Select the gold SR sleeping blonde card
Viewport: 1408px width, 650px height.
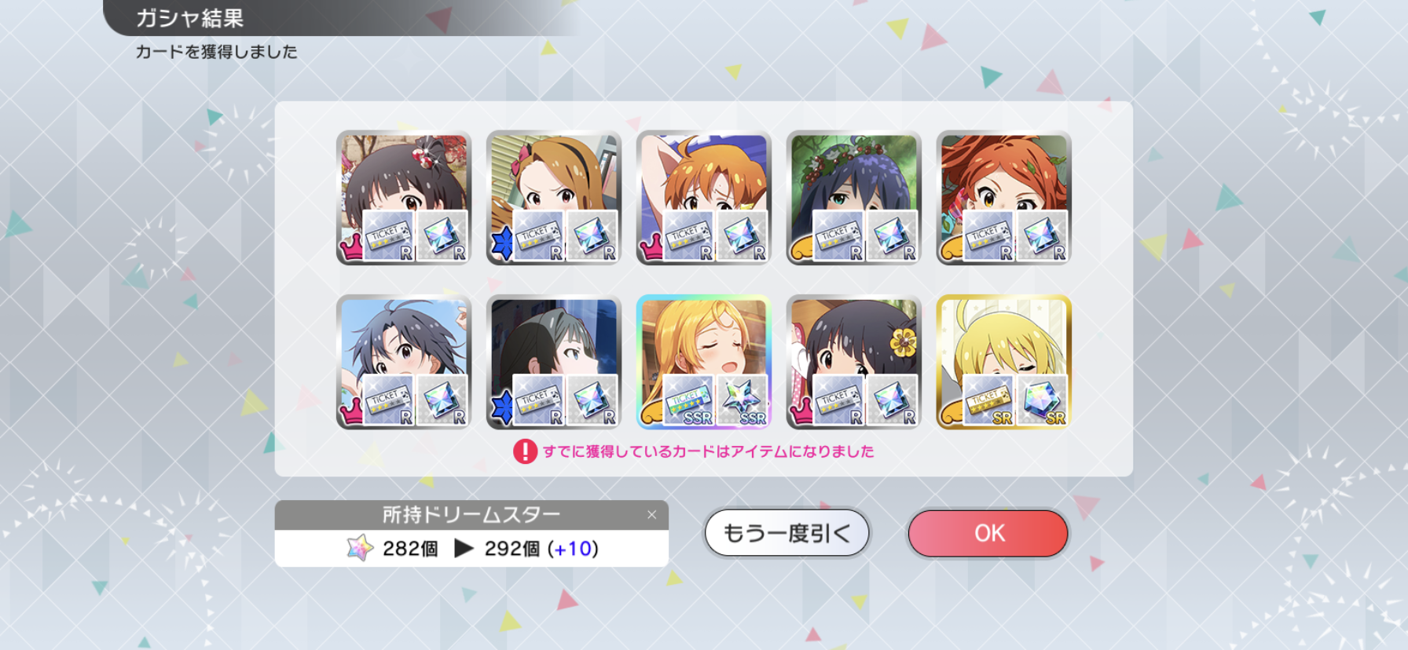[x=1003, y=362]
